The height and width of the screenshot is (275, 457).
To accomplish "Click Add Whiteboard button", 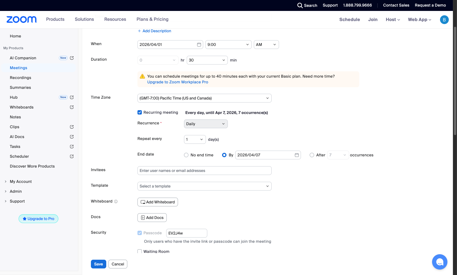I will coord(158,202).
